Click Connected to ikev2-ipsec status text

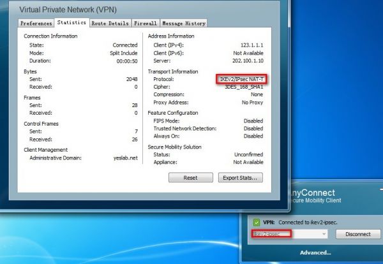click(308, 223)
